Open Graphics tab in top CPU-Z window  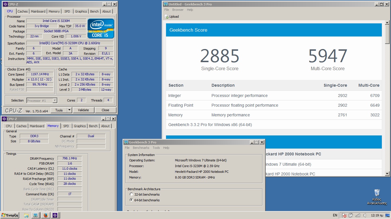81,11
